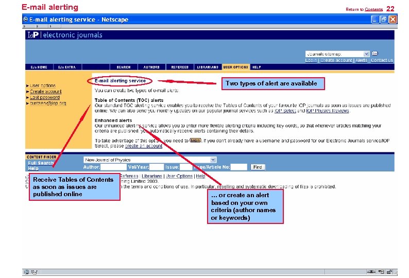Open the Alerts link
The height and width of the screenshot is (278, 409).
(x=361, y=60)
